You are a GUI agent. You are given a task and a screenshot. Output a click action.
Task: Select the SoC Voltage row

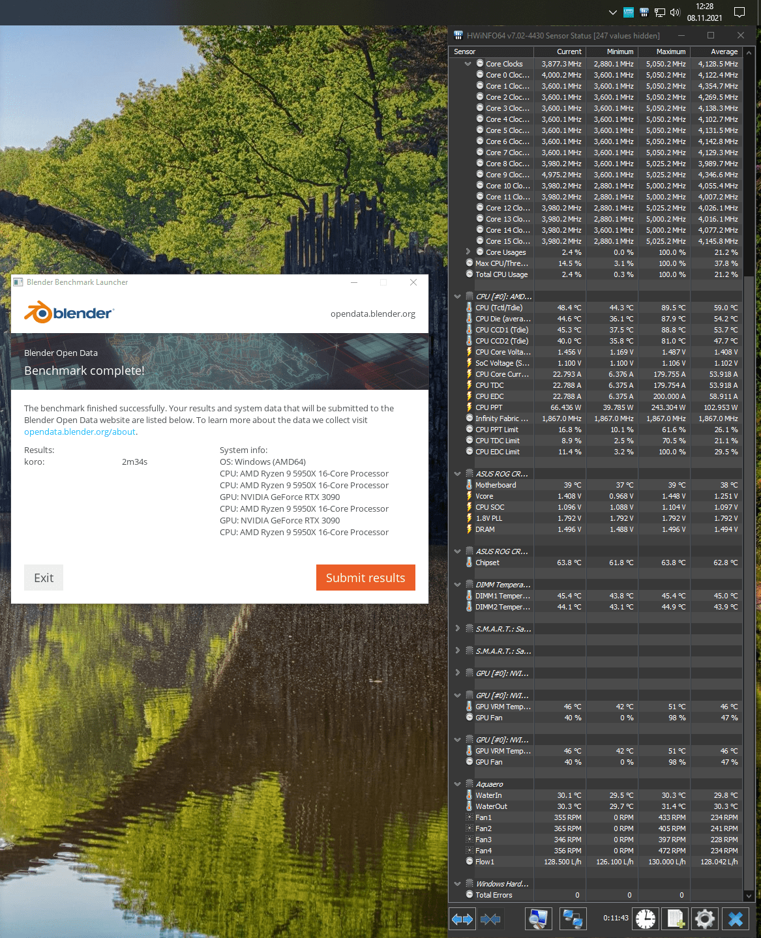[596, 363]
